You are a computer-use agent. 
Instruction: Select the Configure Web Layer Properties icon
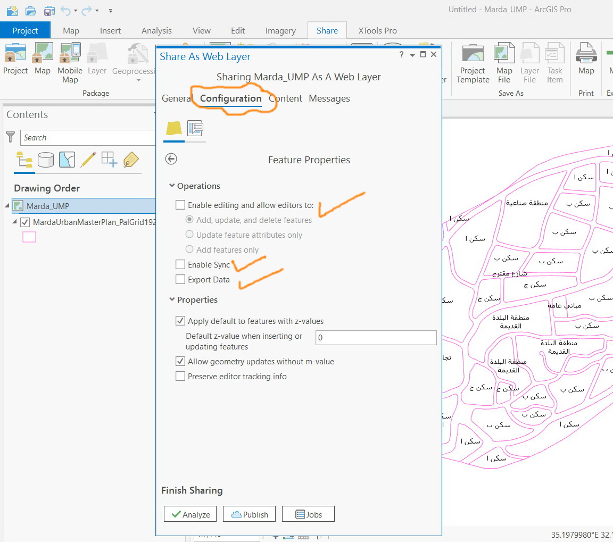(x=195, y=129)
